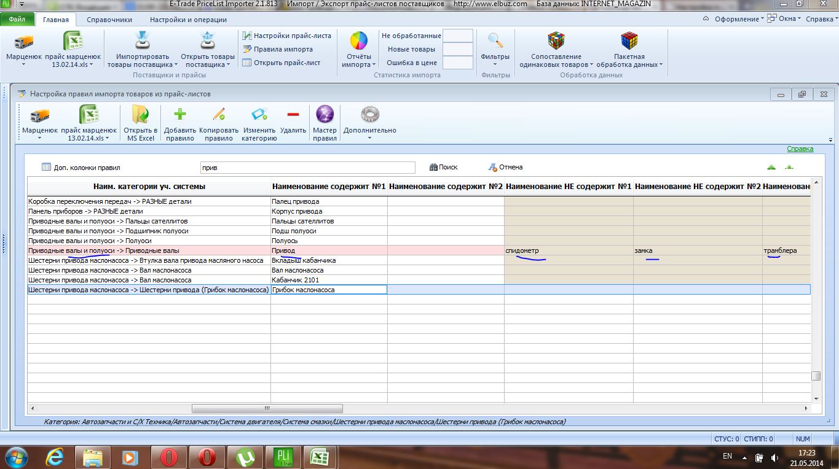
Task: Click the EN language indicator in the tray
Action: tap(727, 456)
